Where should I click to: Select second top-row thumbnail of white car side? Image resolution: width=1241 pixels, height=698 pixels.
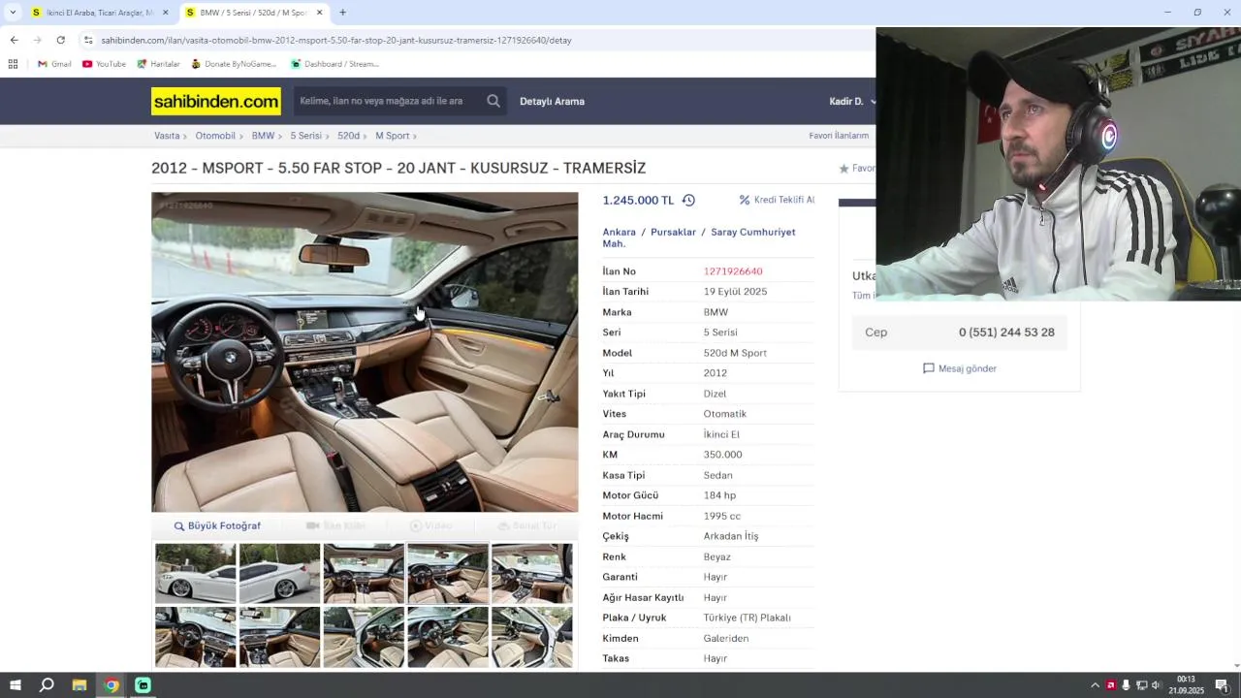(279, 573)
